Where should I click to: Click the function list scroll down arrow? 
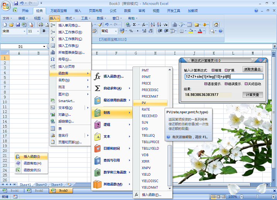170,188
